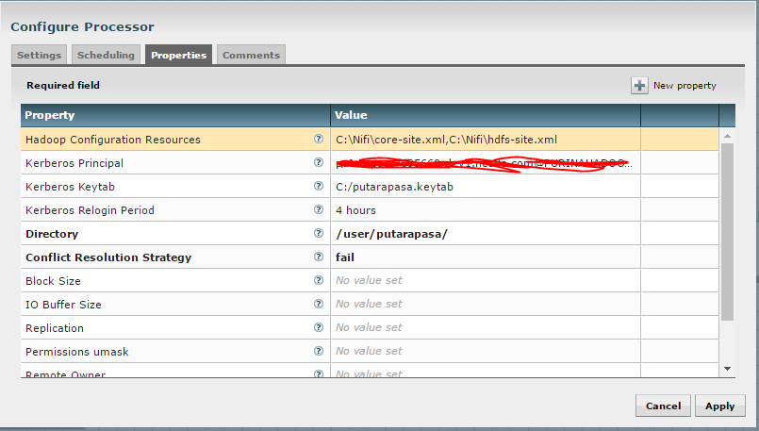
Task: Open the 'fail' conflict strategy value
Action: click(x=486, y=257)
